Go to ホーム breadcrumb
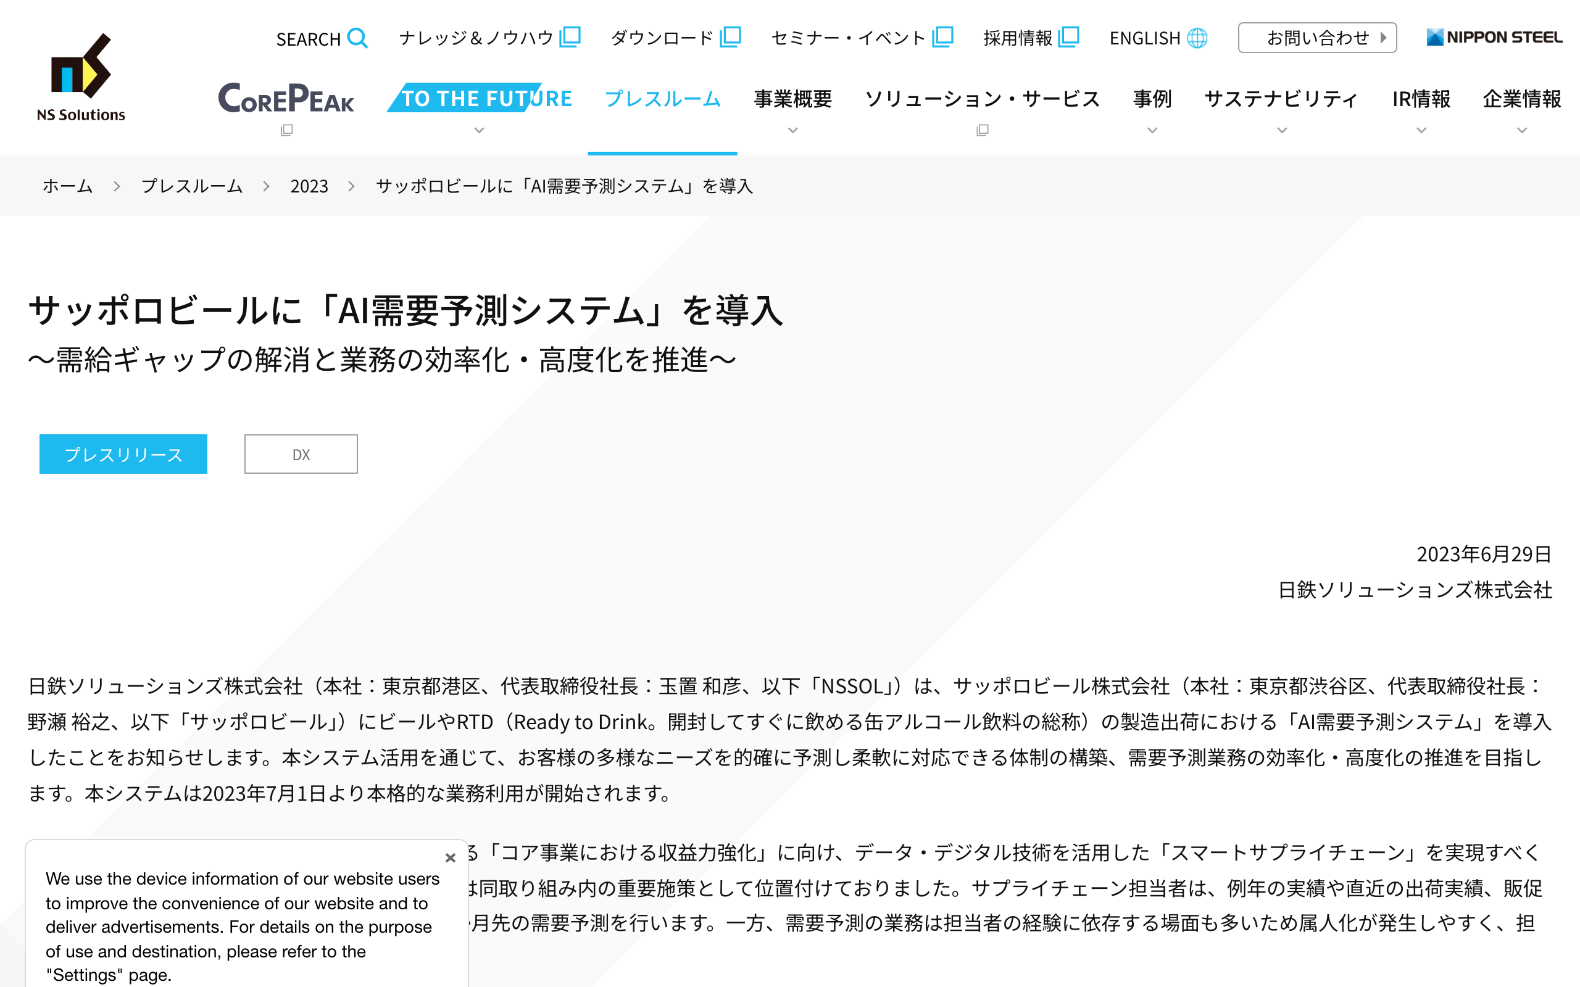 68,186
